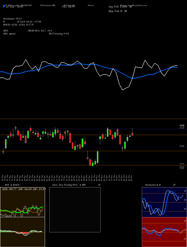Click the 'MACD: 12.82, 12.65, 0.17 D' line
This screenshot has height=247, width=187.
(18, 25)
